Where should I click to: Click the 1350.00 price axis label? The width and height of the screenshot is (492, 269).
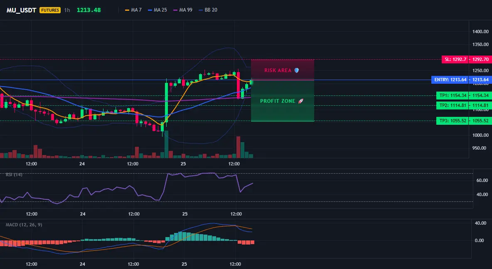480,44
